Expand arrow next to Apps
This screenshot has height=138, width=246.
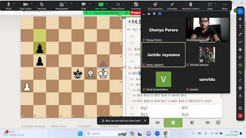tap(215, 4)
